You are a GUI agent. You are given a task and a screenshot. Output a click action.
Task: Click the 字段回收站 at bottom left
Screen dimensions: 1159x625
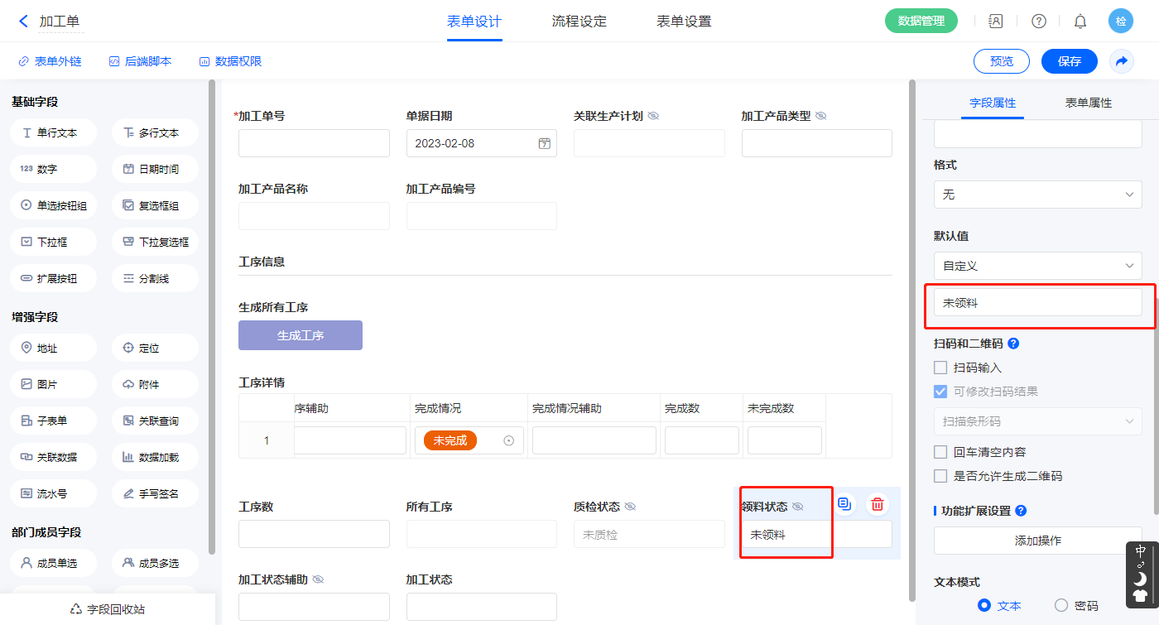click(108, 609)
